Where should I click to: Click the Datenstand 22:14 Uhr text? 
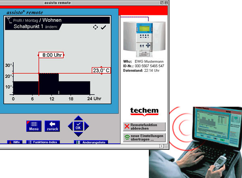click(x=141, y=70)
